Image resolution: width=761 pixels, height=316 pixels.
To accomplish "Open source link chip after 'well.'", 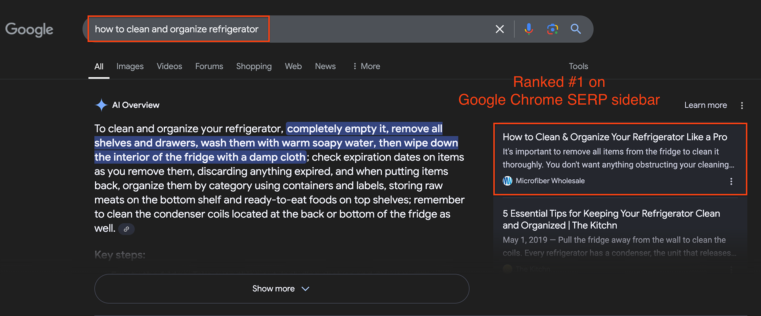I will click(x=126, y=229).
